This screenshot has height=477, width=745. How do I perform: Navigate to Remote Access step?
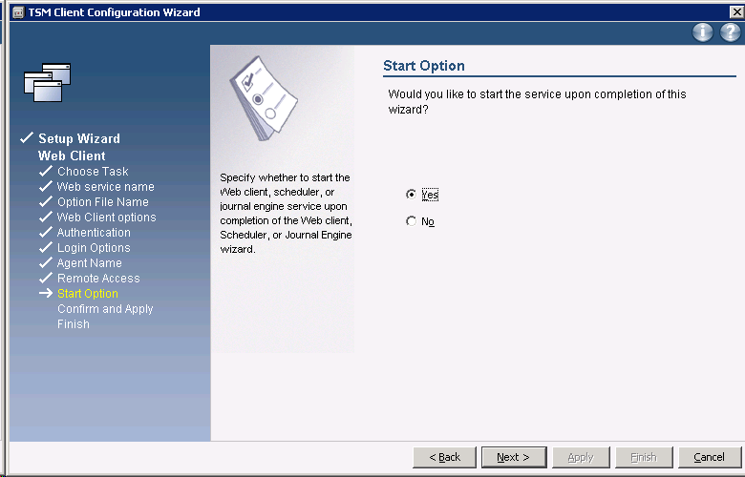[98, 279]
